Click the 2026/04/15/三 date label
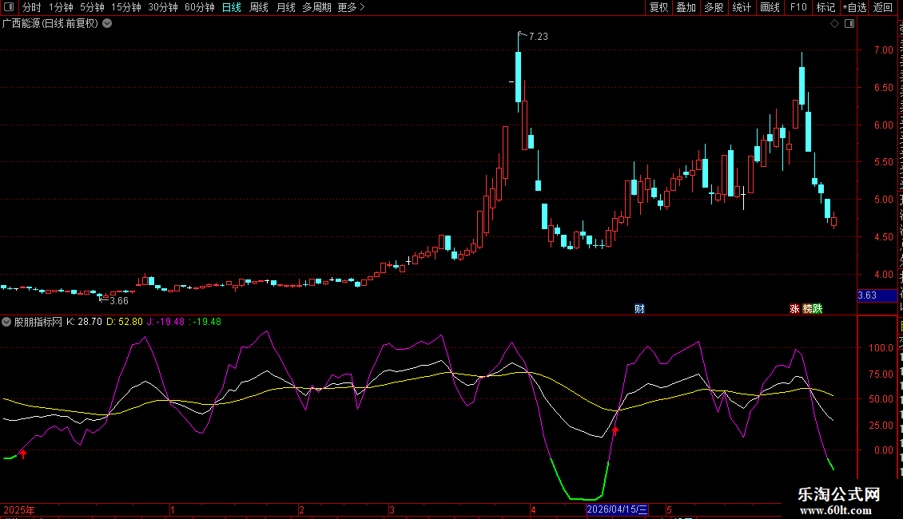 click(617, 509)
